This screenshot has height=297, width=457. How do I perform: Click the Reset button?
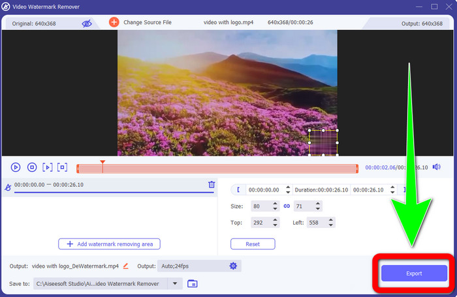(253, 244)
